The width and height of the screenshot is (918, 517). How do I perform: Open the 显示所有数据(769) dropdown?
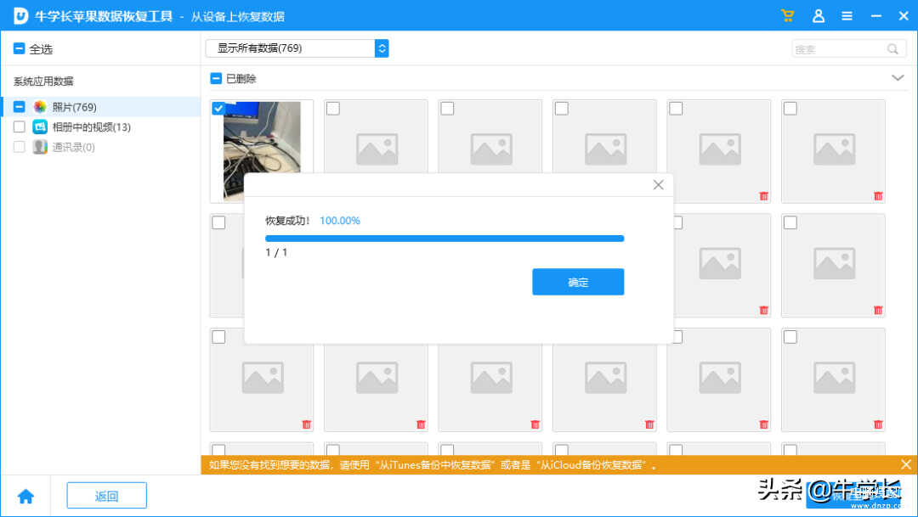(297, 48)
